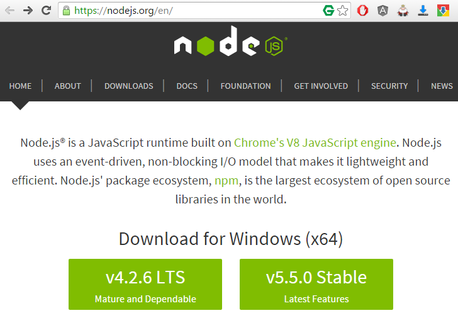This screenshot has width=458, height=313.
Task: Click the Download for Windows (x64) heading
Action: (231, 239)
